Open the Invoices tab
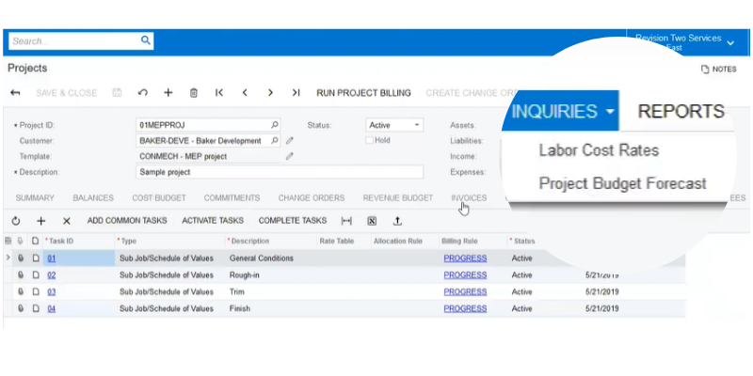 click(469, 198)
